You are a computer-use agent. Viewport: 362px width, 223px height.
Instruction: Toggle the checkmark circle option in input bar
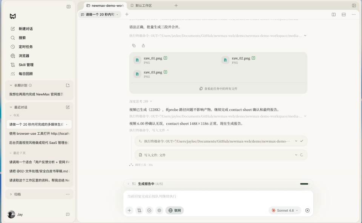(x=149, y=210)
